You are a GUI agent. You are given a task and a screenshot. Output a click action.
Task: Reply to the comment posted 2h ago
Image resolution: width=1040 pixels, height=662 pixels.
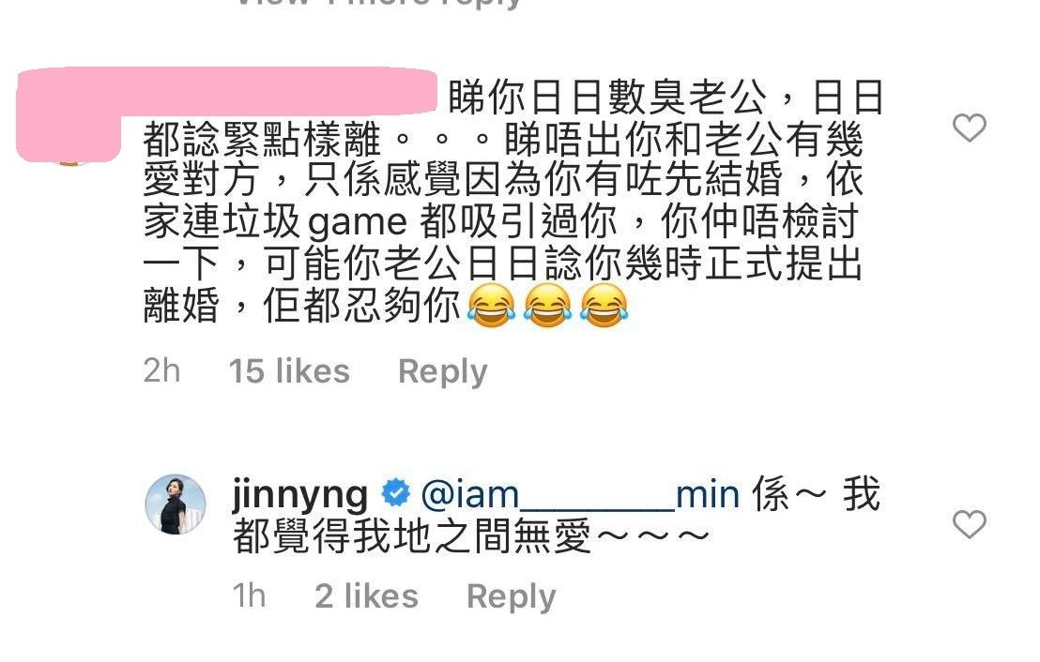[442, 371]
